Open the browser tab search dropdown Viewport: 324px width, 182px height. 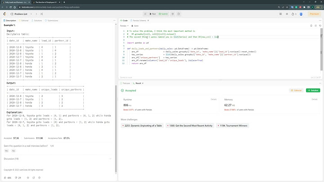[304, 2]
